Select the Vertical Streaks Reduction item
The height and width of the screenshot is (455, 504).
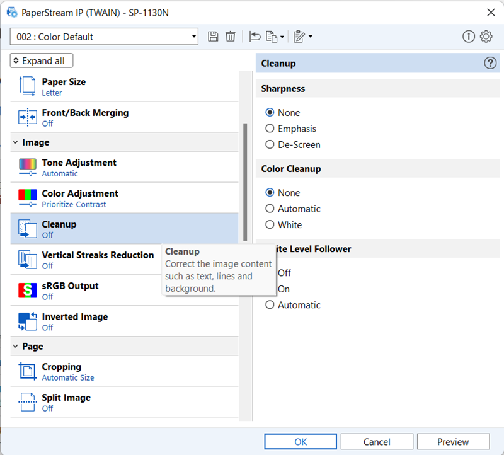98,260
